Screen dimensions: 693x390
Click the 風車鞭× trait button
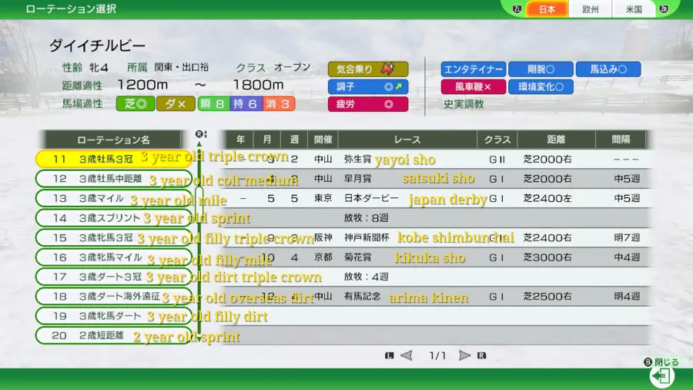(x=473, y=86)
